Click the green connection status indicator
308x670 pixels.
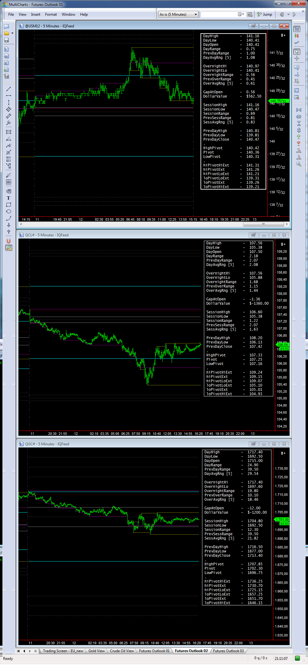297,658
